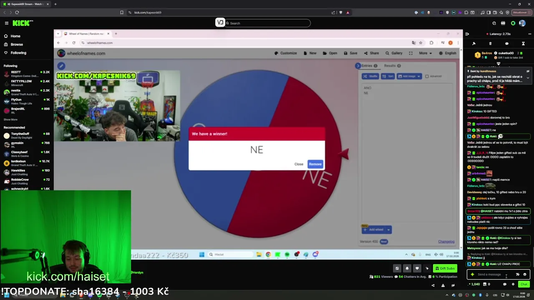Viewport: 534px width, 300px height.
Task: Click the hourglass icon in chat toolbar
Action: click(x=523, y=43)
